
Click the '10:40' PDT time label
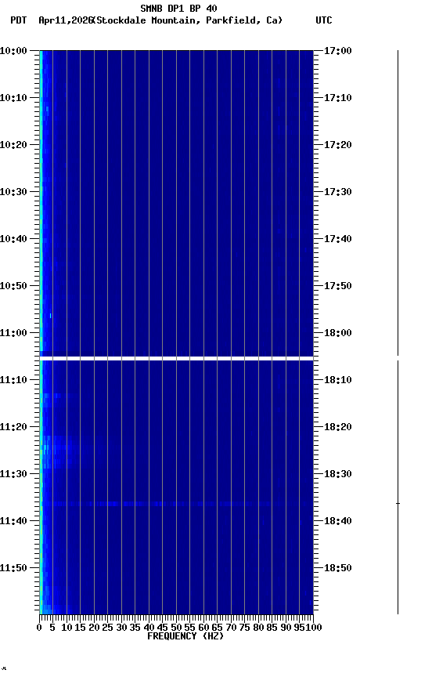pos(13,239)
